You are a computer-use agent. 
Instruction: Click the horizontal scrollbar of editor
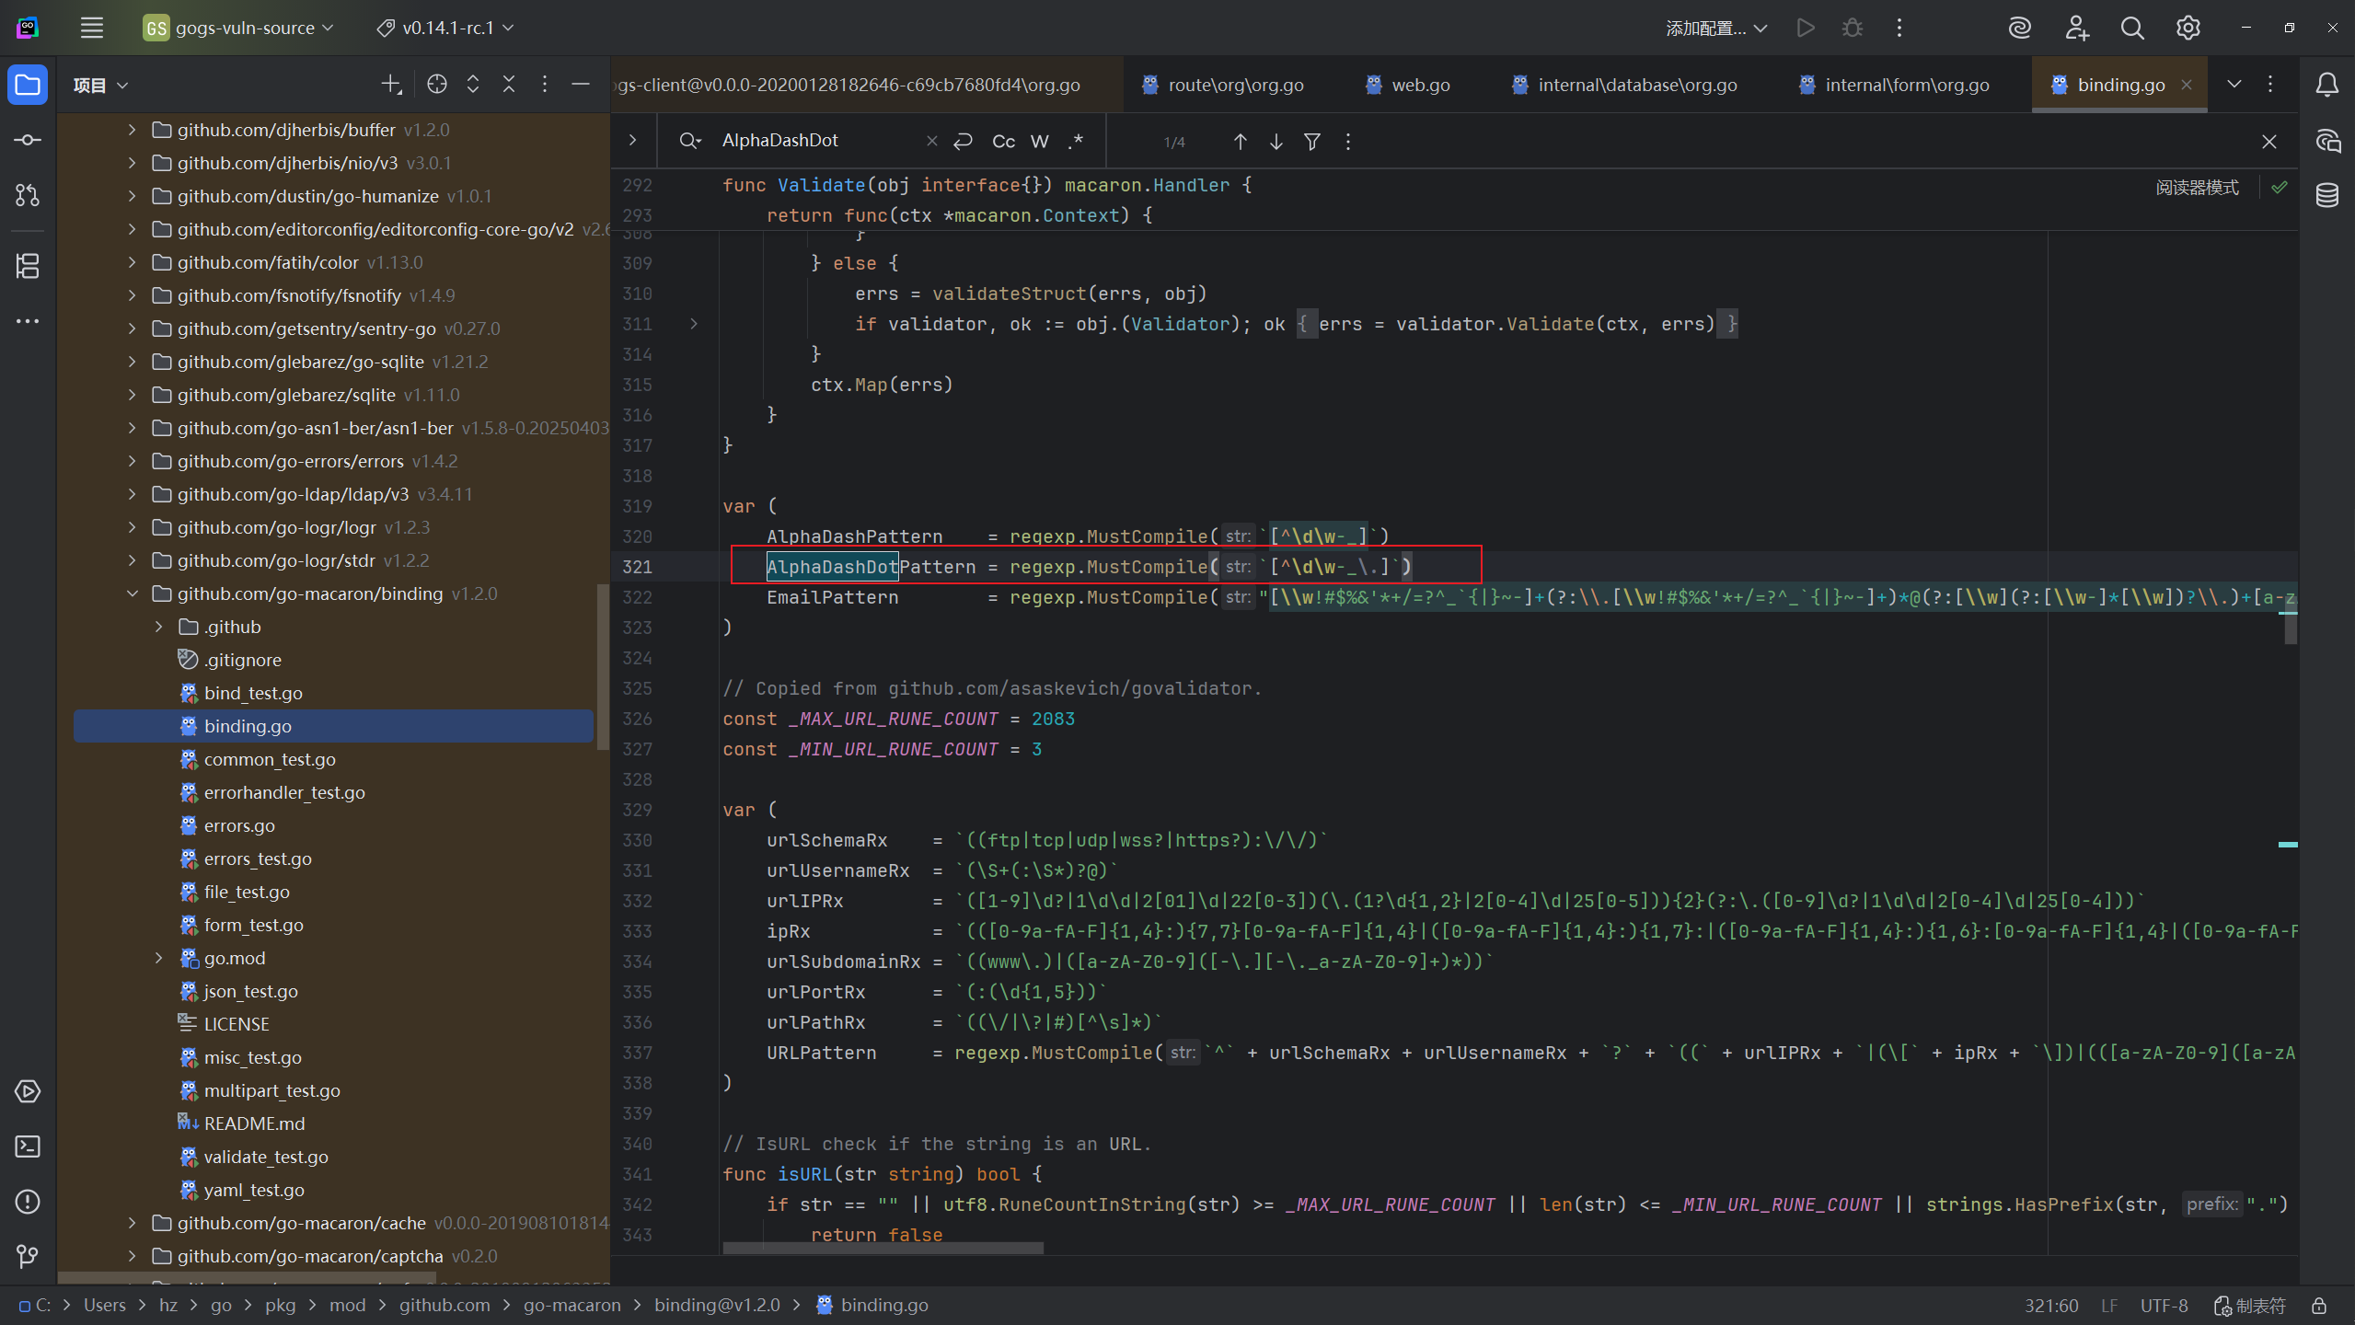[x=883, y=1249]
